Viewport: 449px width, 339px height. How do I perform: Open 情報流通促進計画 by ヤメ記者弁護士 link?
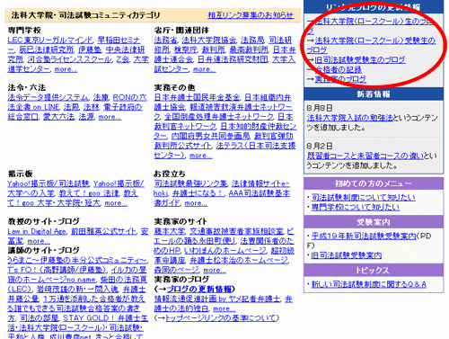(x=217, y=299)
